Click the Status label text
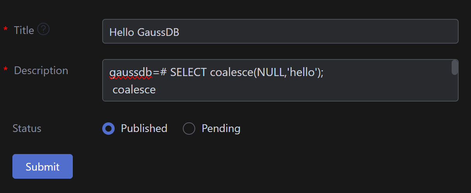The width and height of the screenshot is (471, 193). [x=27, y=128]
